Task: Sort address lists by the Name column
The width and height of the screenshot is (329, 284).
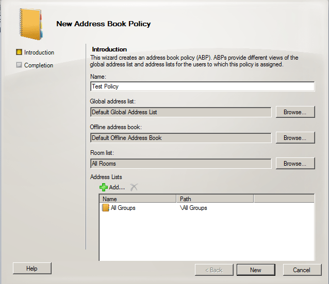Action: (138, 199)
